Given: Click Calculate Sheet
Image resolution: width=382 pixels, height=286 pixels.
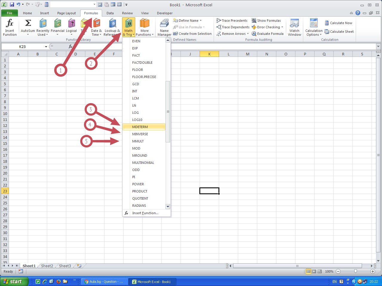Looking at the screenshot, I should click(x=339, y=32).
